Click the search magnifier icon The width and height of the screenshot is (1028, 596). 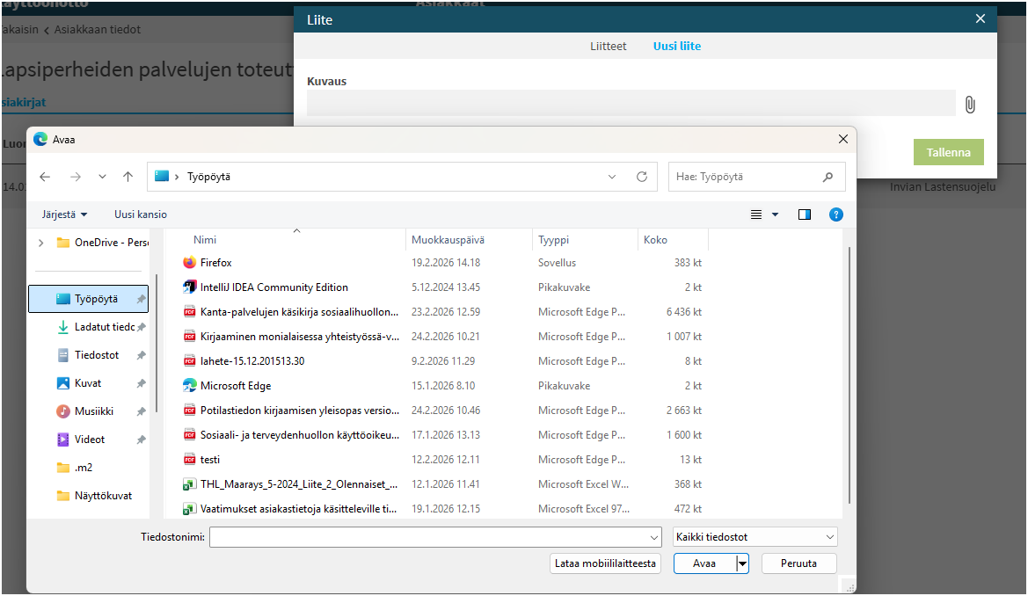click(x=828, y=177)
